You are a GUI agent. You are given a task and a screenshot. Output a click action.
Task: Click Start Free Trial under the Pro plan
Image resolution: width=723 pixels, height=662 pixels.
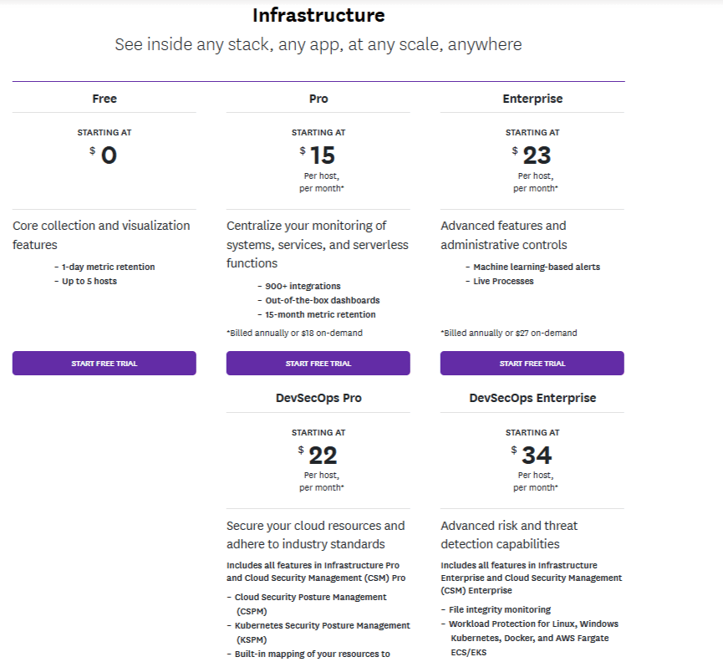(318, 364)
